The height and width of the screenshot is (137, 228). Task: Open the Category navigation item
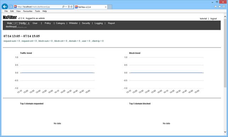point(60,23)
